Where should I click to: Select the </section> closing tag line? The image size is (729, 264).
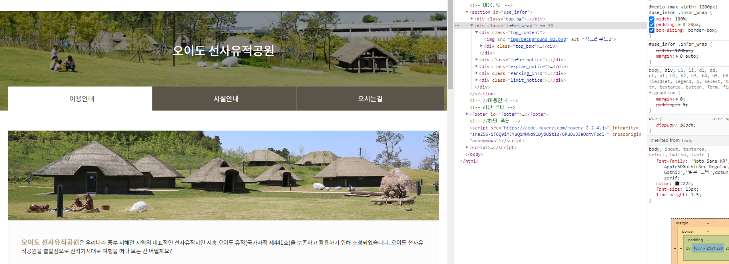tap(482, 94)
